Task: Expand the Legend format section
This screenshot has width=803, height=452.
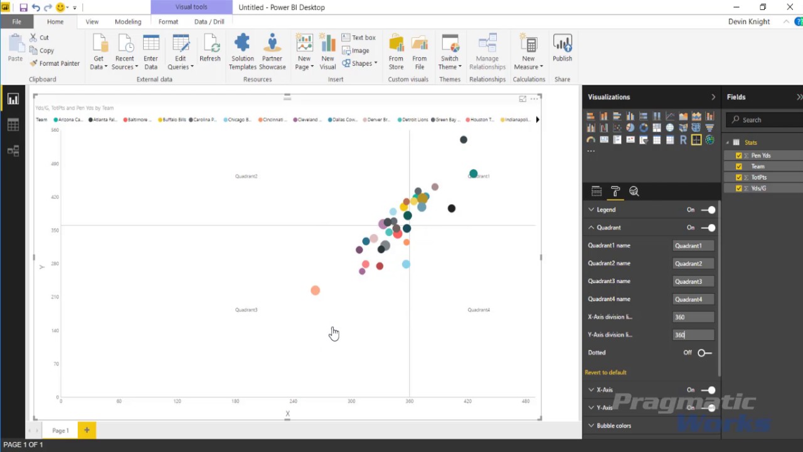Action: pyautogui.click(x=591, y=210)
